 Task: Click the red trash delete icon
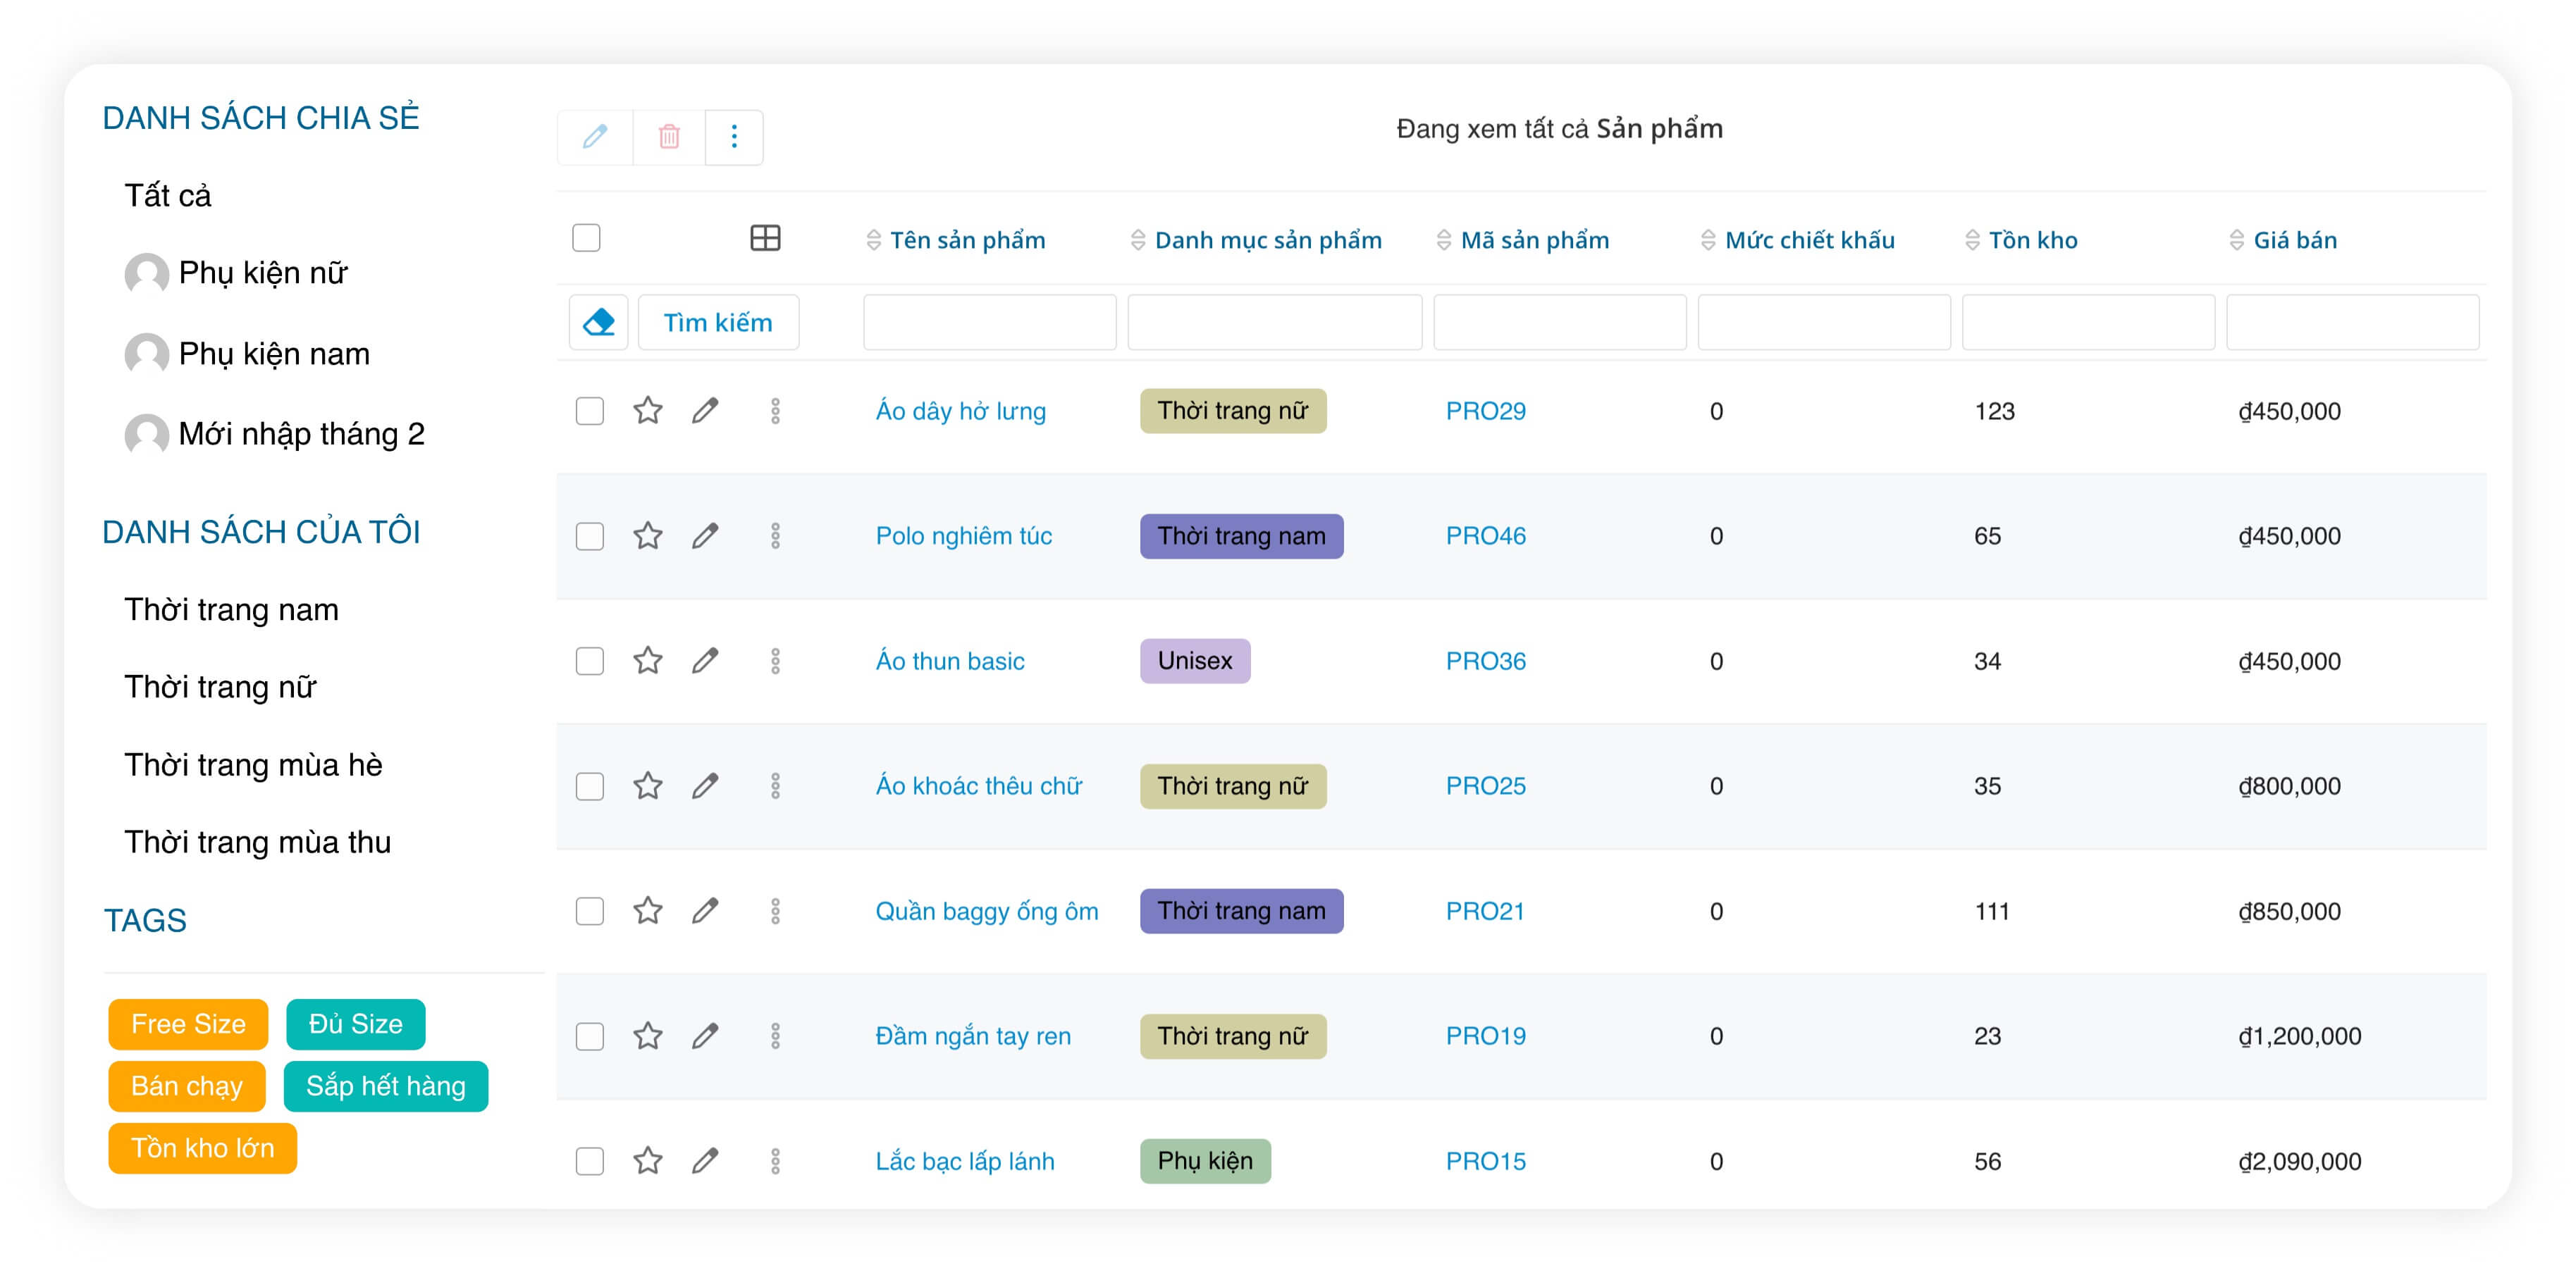tap(669, 137)
